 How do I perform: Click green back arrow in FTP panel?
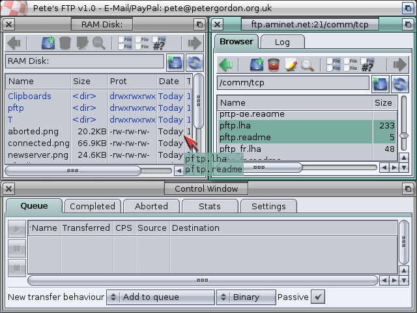pyautogui.click(x=225, y=65)
